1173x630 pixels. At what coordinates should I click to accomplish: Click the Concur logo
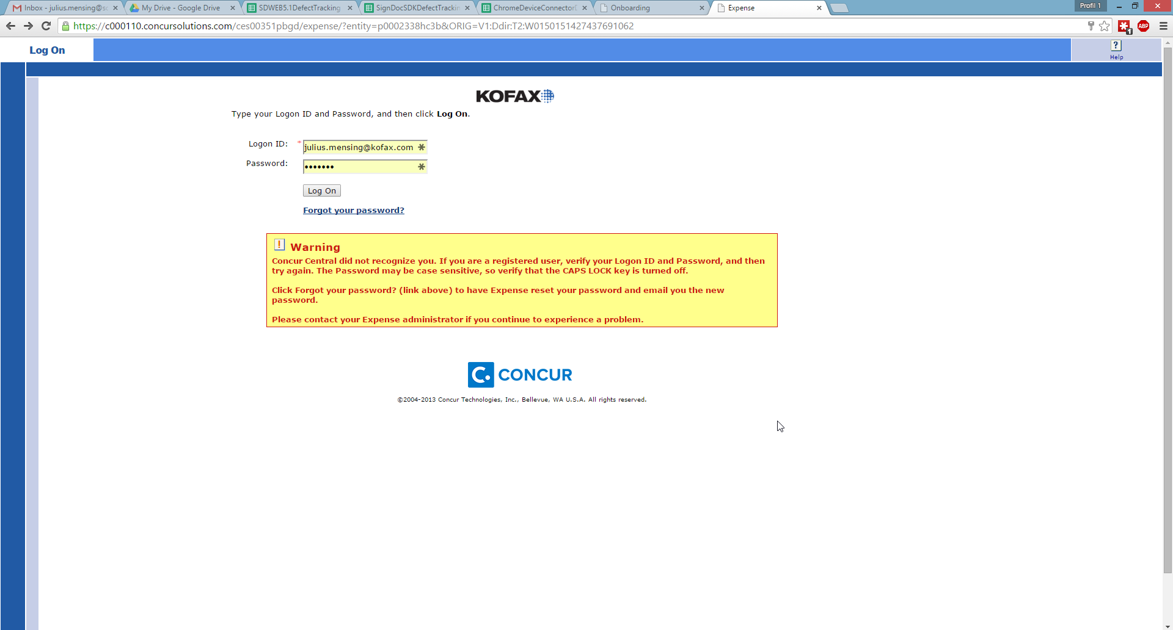(520, 375)
